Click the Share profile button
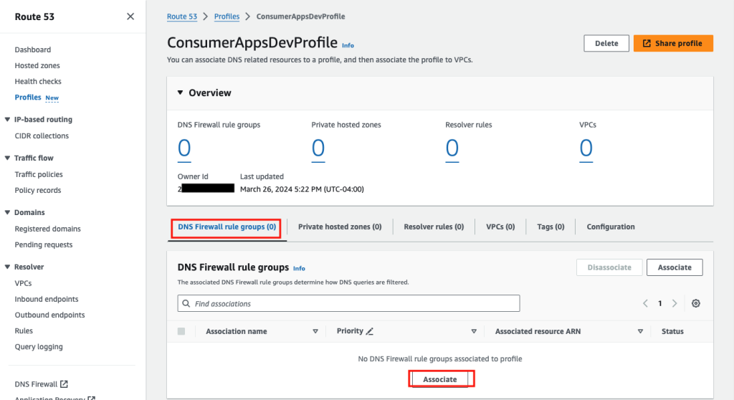 click(x=673, y=43)
